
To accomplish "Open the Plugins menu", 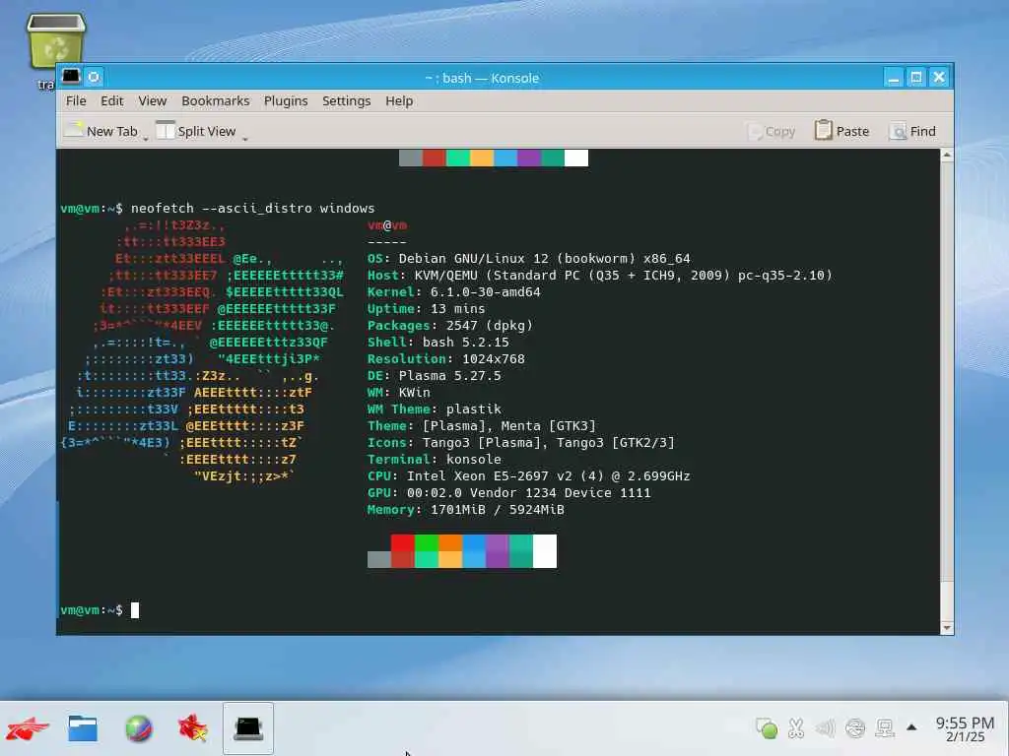I will point(286,101).
